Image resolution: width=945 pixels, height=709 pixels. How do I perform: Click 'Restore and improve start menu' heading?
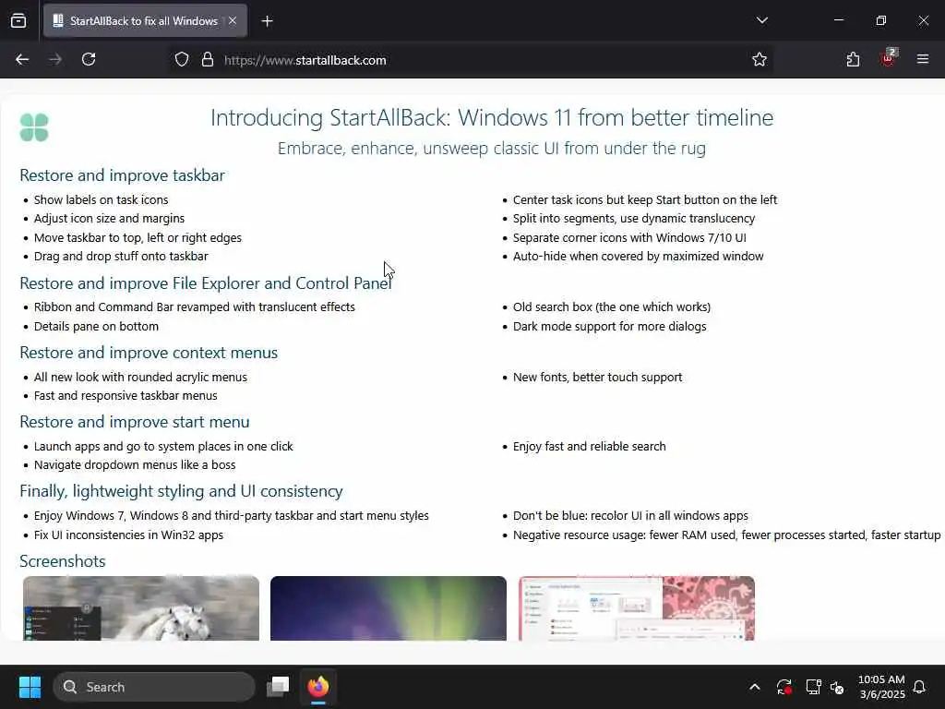(x=135, y=422)
